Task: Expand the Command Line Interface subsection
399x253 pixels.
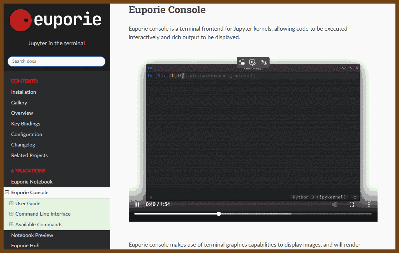Action: point(11,214)
